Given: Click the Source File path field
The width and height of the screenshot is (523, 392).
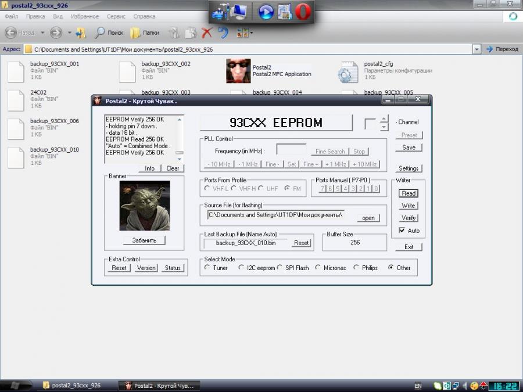Looking at the screenshot, I should [276, 215].
